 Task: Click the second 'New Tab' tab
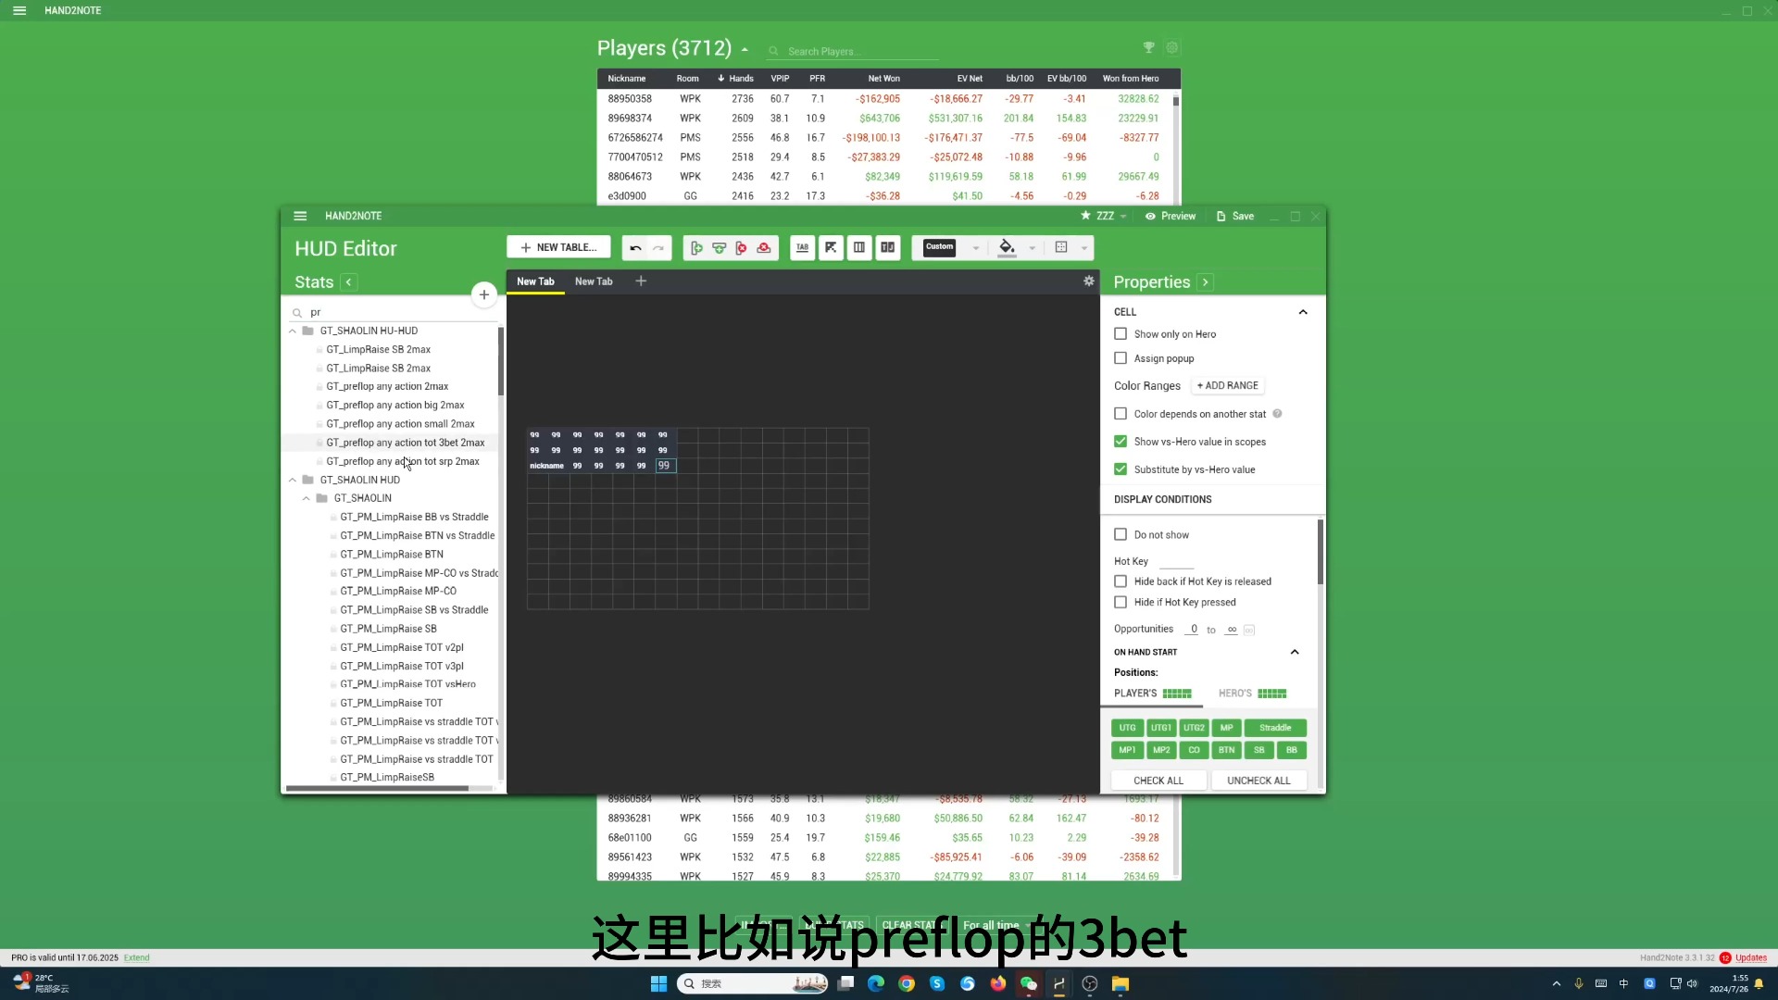(593, 281)
